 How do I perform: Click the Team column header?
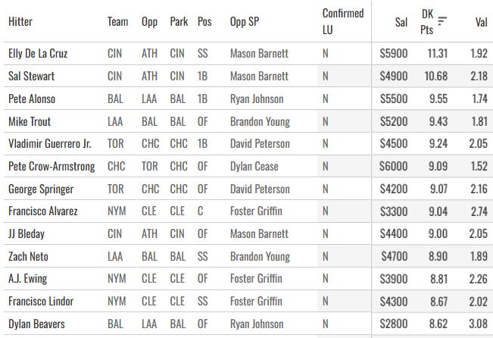pos(118,22)
